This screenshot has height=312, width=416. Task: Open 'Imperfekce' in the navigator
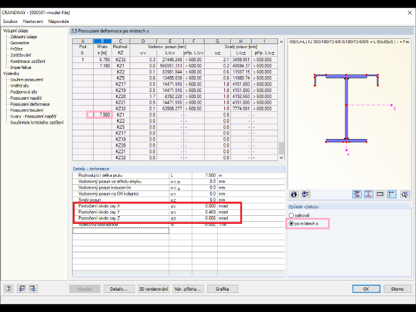21,67
